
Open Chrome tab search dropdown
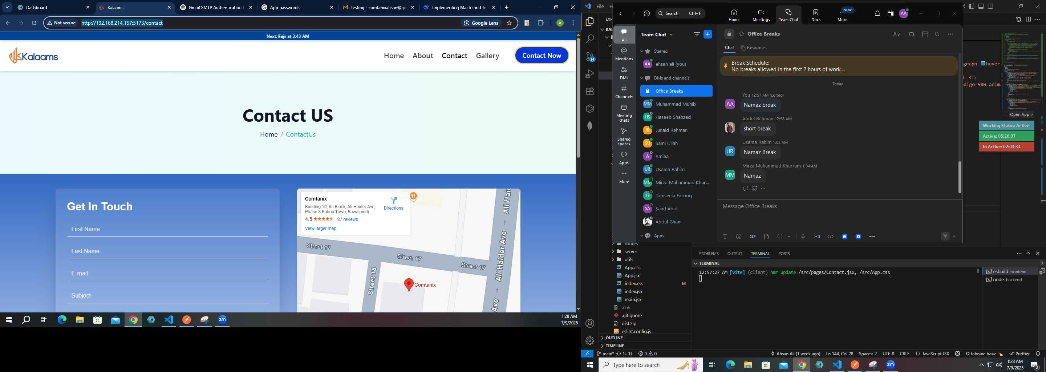point(7,7)
